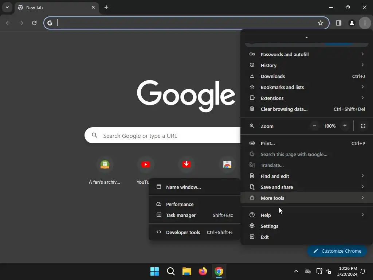Viewport: 373px width, 280px height.
Task: Enter full screen via the zoom row icon
Action: 363,126
